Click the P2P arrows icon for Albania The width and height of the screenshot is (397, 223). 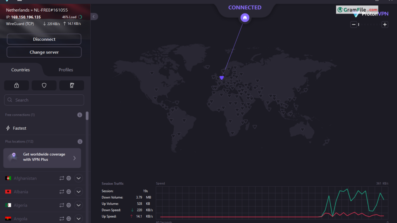[61, 192]
